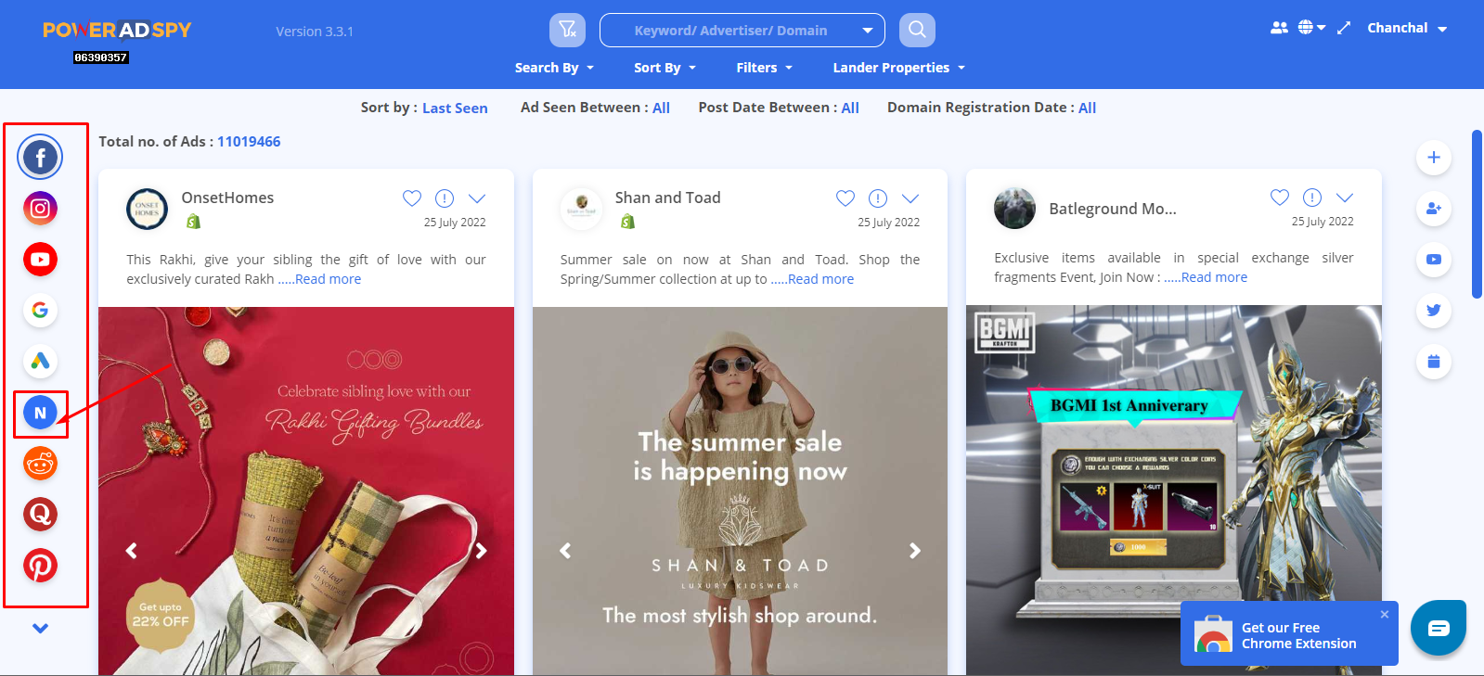Select the Native ads 'N' icon

pos(40,413)
